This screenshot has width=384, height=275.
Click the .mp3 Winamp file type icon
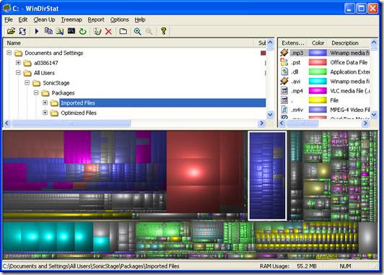[284, 53]
